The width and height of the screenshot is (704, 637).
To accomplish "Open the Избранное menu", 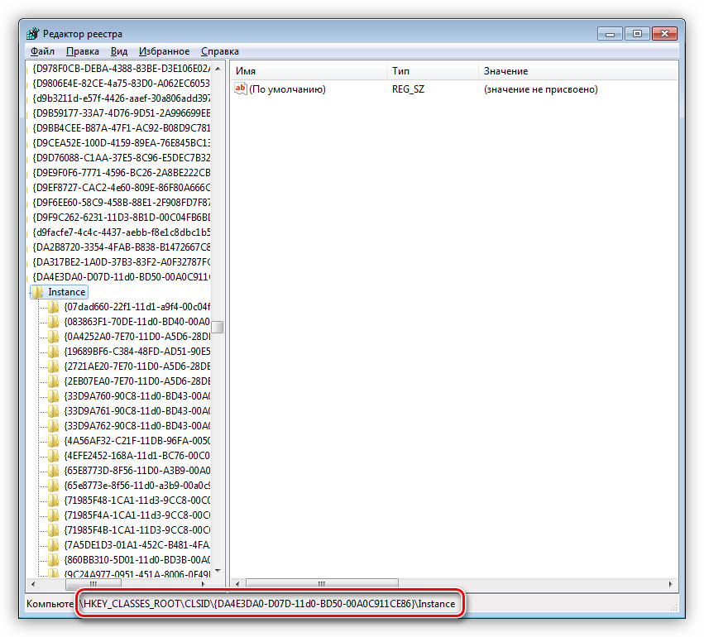I will [164, 51].
